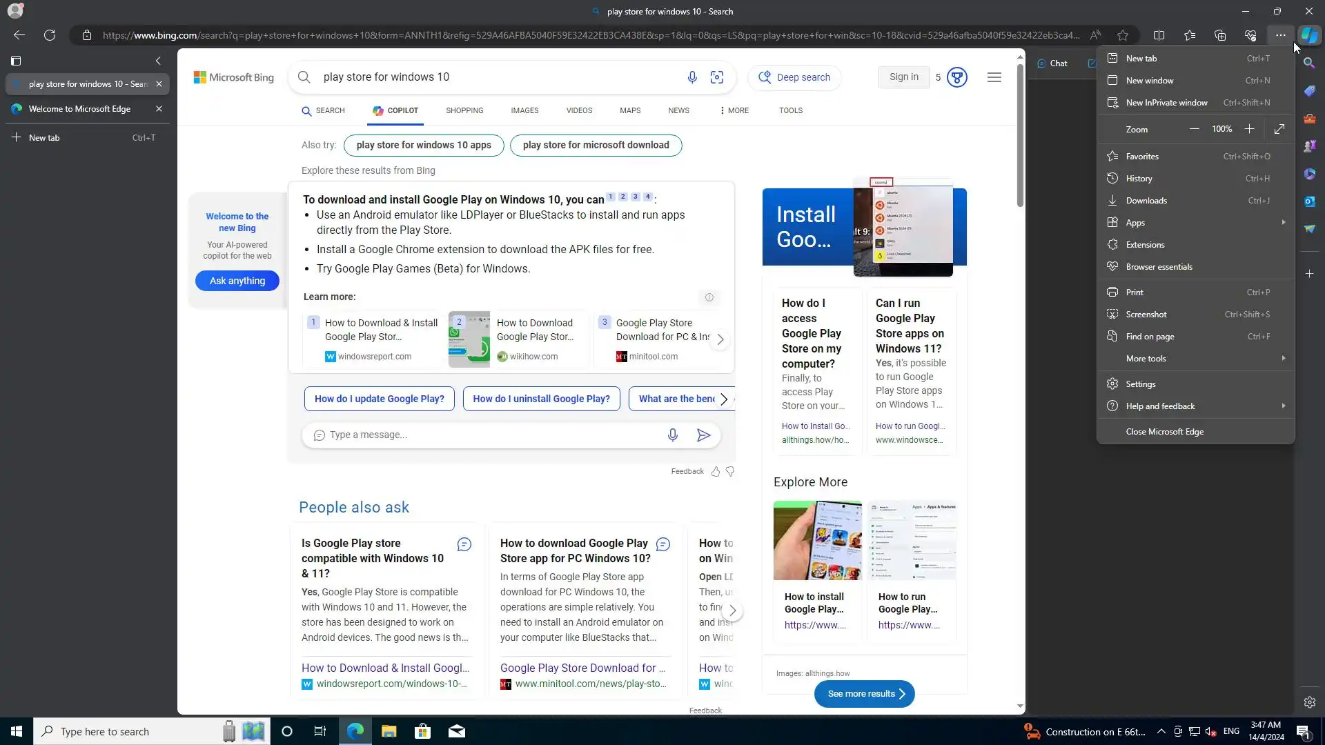The width and height of the screenshot is (1325, 745).
Task: Increase zoom with plus button
Action: 1249,129
